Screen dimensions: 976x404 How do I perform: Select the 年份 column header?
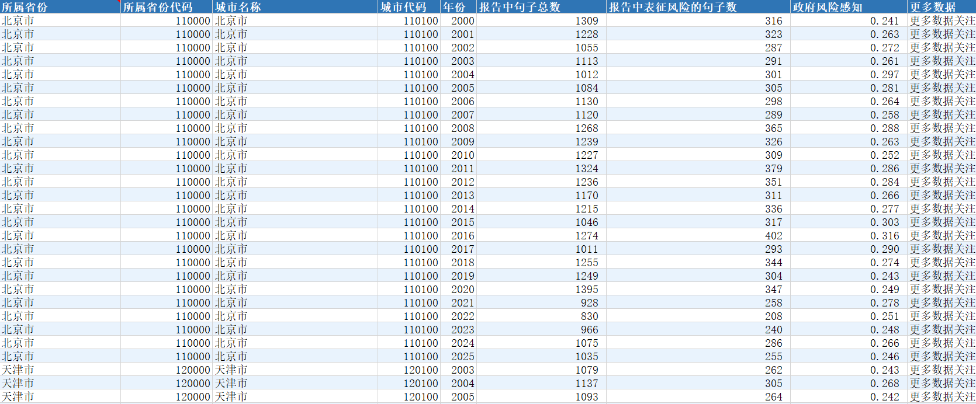[458, 7]
